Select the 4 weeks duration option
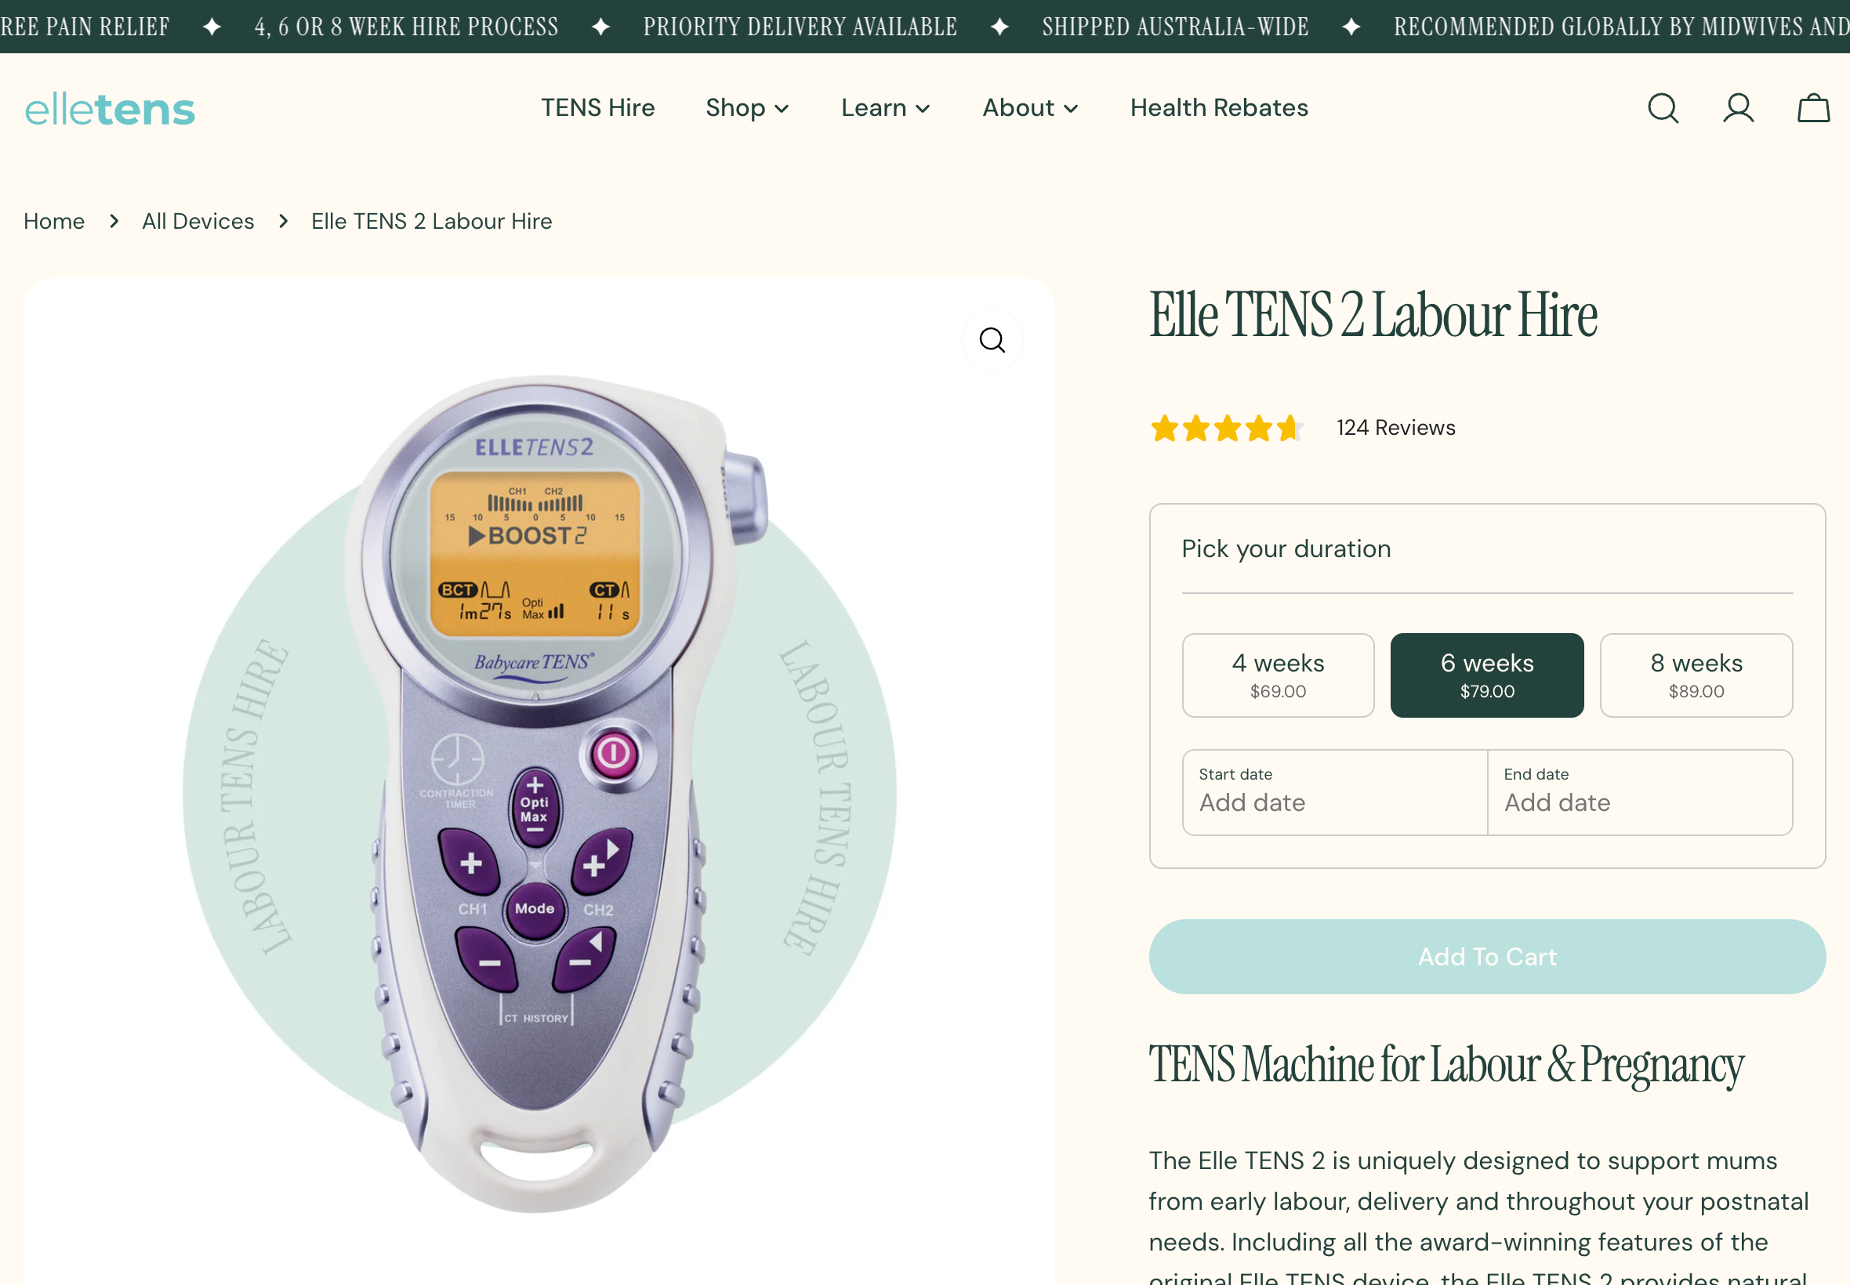1850x1285 pixels. 1277,675
